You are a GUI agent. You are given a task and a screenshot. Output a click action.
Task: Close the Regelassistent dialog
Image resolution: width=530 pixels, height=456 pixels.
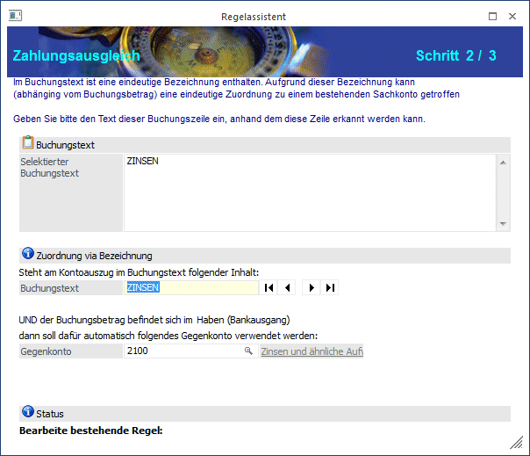[514, 15]
